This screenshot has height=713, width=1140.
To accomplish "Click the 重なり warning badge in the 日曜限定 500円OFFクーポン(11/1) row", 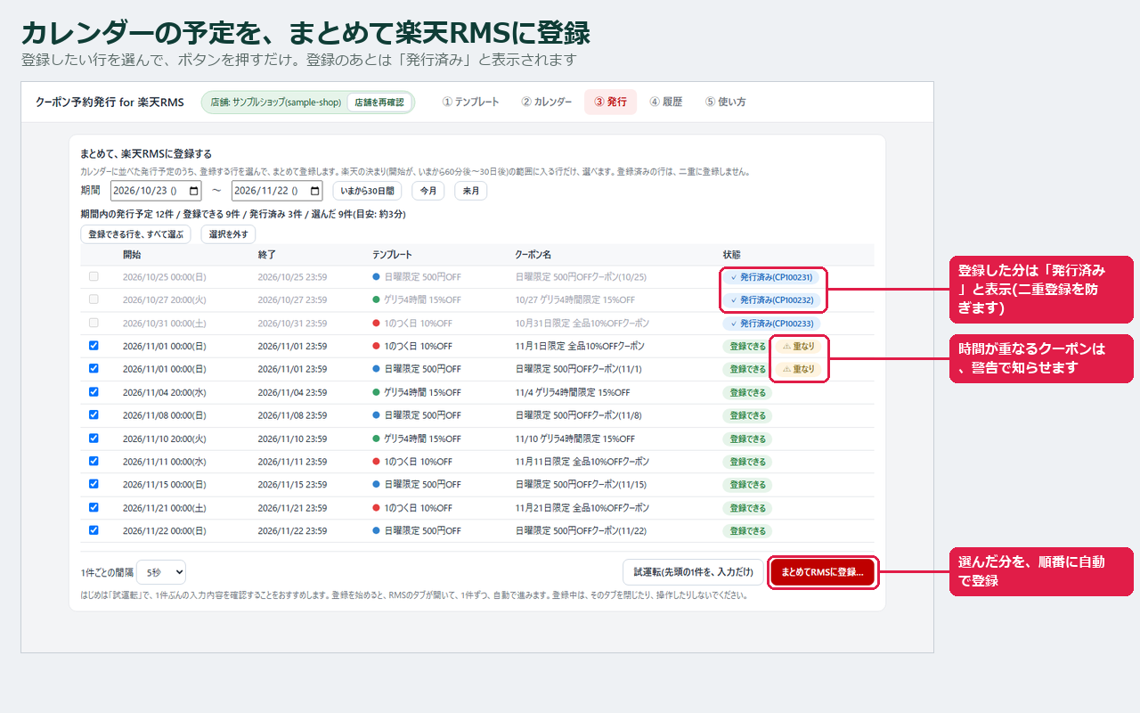I will (799, 369).
